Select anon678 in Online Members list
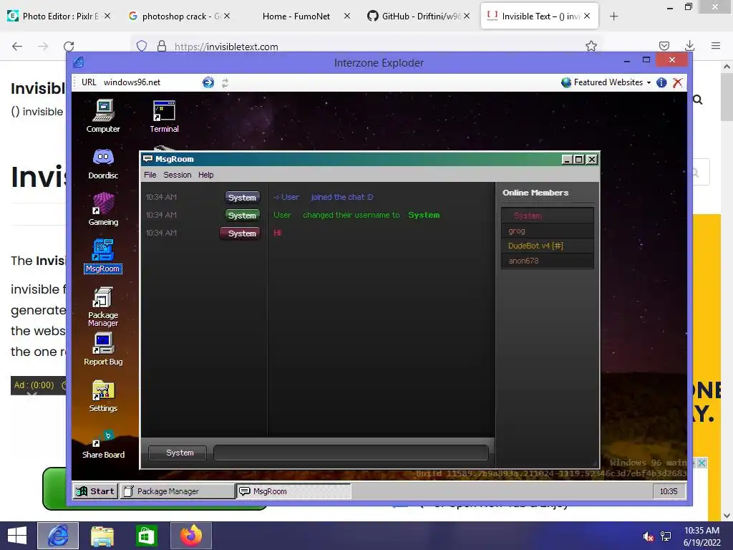The width and height of the screenshot is (733, 550). coord(548,261)
